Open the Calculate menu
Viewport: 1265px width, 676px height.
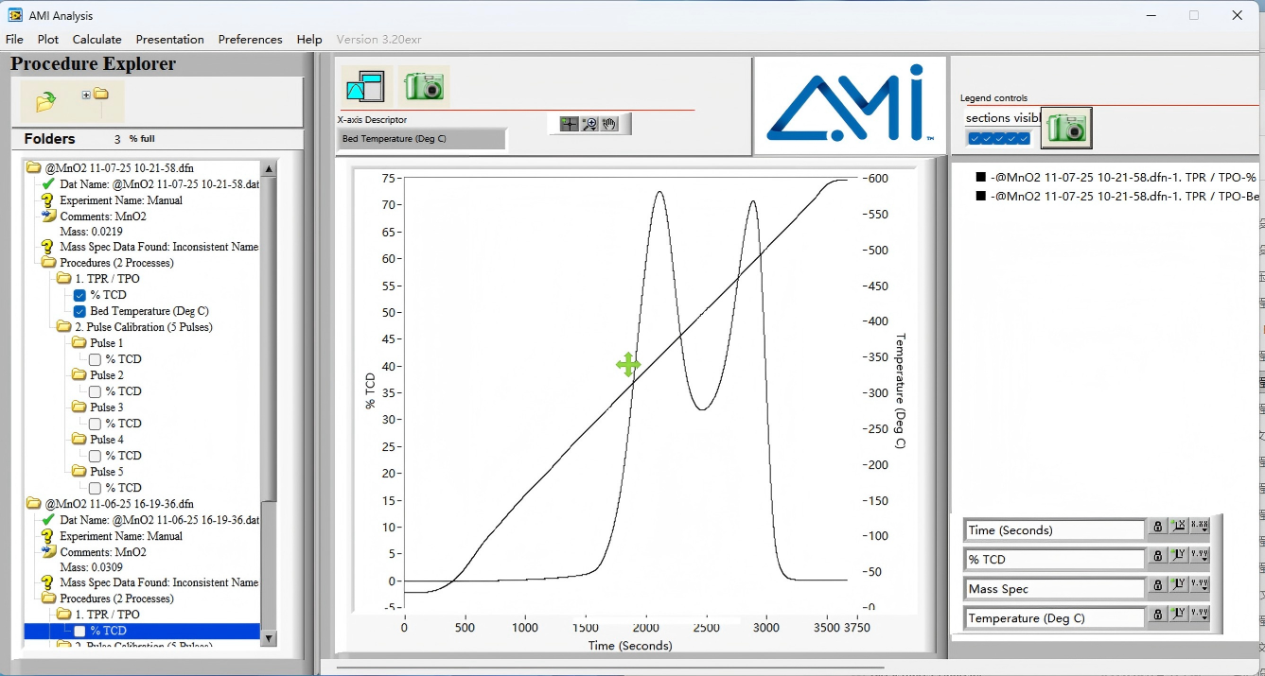[97, 40]
